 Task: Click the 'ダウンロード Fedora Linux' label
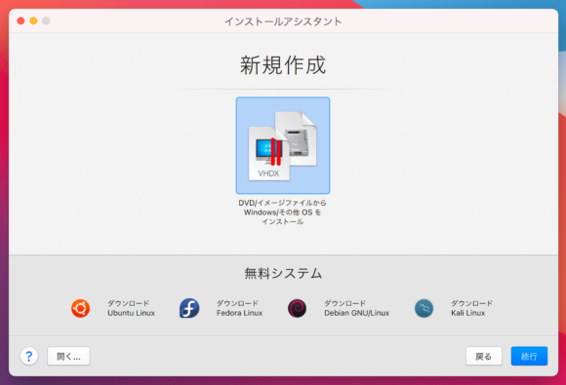click(239, 308)
